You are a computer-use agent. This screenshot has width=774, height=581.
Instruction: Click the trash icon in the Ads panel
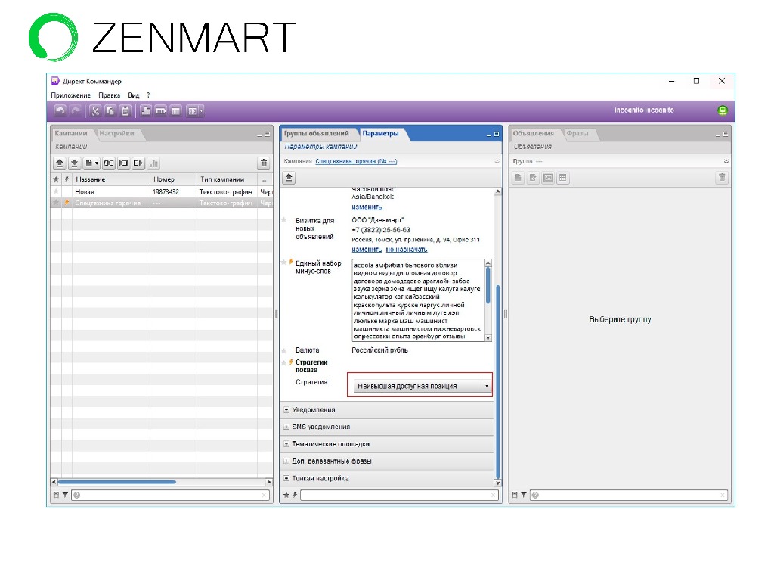click(x=722, y=177)
